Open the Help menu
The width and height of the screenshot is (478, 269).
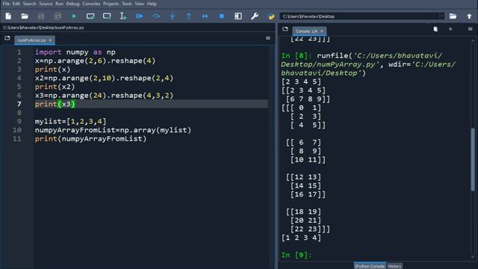(152, 4)
